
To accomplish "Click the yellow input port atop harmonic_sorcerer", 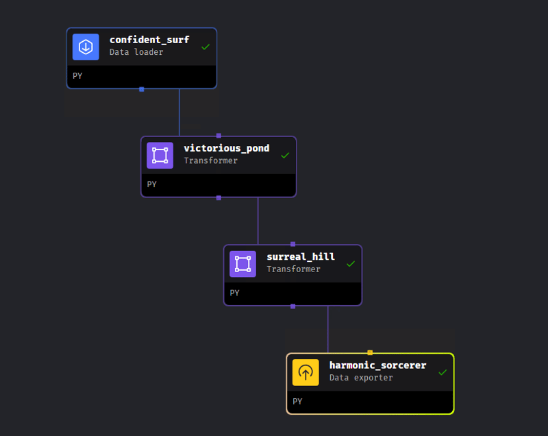I will coord(370,352).
